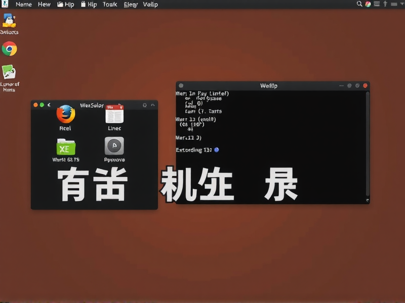Click the chevron in the WesSolor titlebar

click(153, 105)
